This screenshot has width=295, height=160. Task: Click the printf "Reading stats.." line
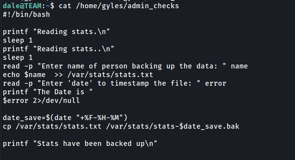coord(58,49)
